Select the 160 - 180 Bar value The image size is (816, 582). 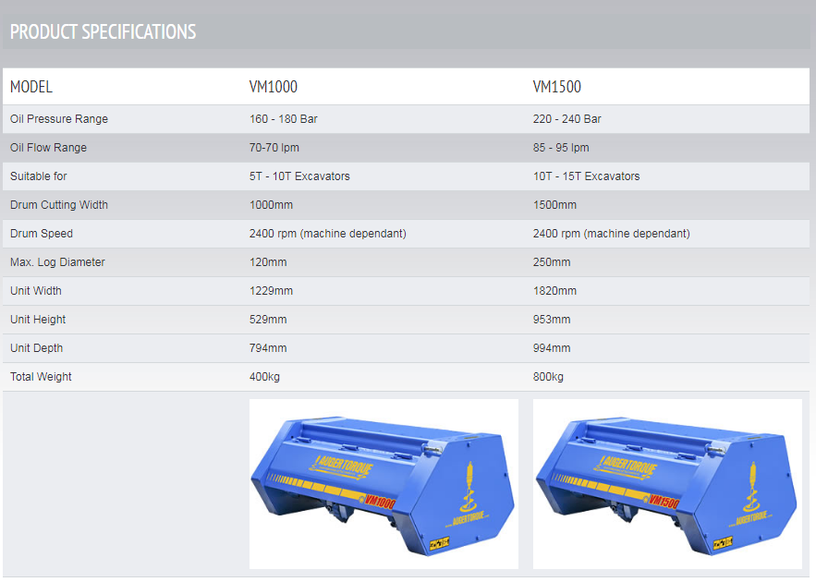pyautogui.click(x=283, y=119)
